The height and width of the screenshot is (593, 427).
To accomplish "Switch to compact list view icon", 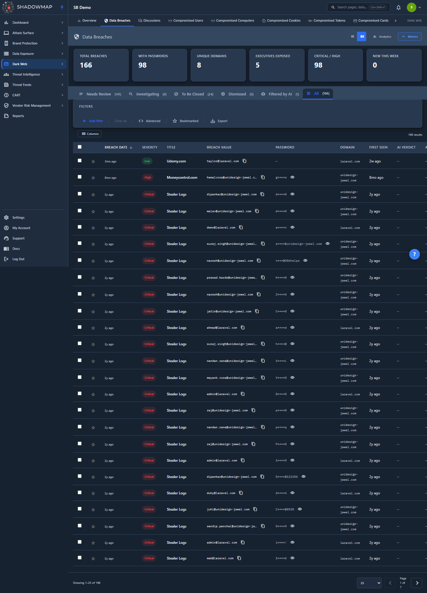I will tap(353, 36).
